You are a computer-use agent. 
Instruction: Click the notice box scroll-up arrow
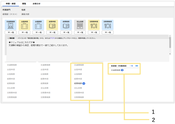pos(170,36)
